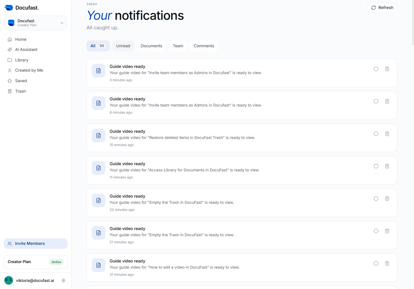The width and height of the screenshot is (414, 289).
Task: Delete the notification from 21 minutes ago
Action: click(x=387, y=231)
